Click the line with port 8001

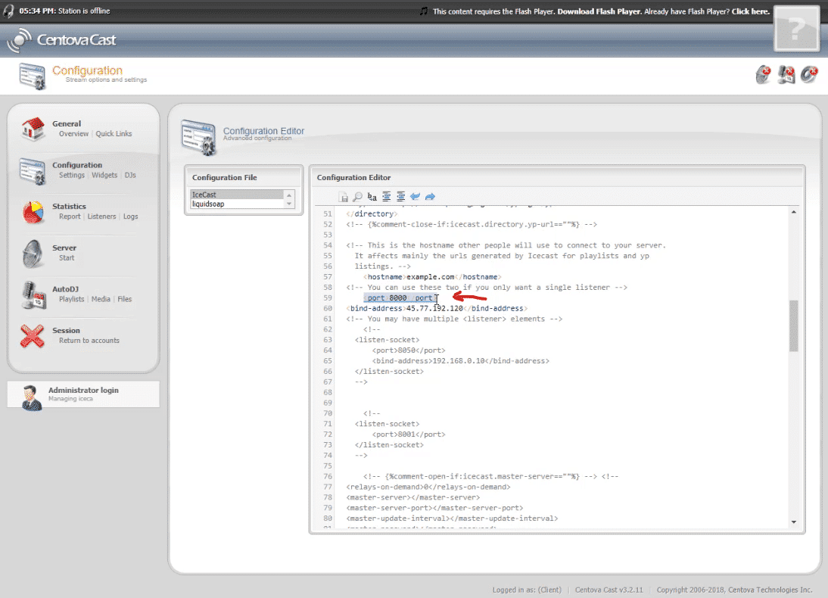(x=409, y=434)
